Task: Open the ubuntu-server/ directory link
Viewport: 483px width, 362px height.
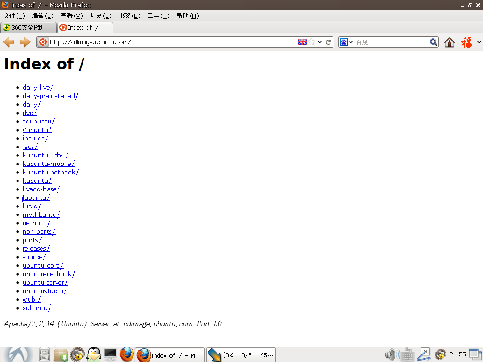Action: click(45, 282)
